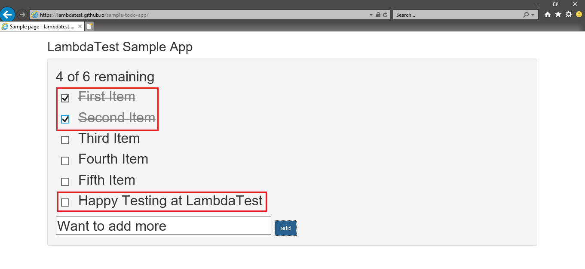
Task: Click the smiley feedback icon
Action: coord(579,15)
